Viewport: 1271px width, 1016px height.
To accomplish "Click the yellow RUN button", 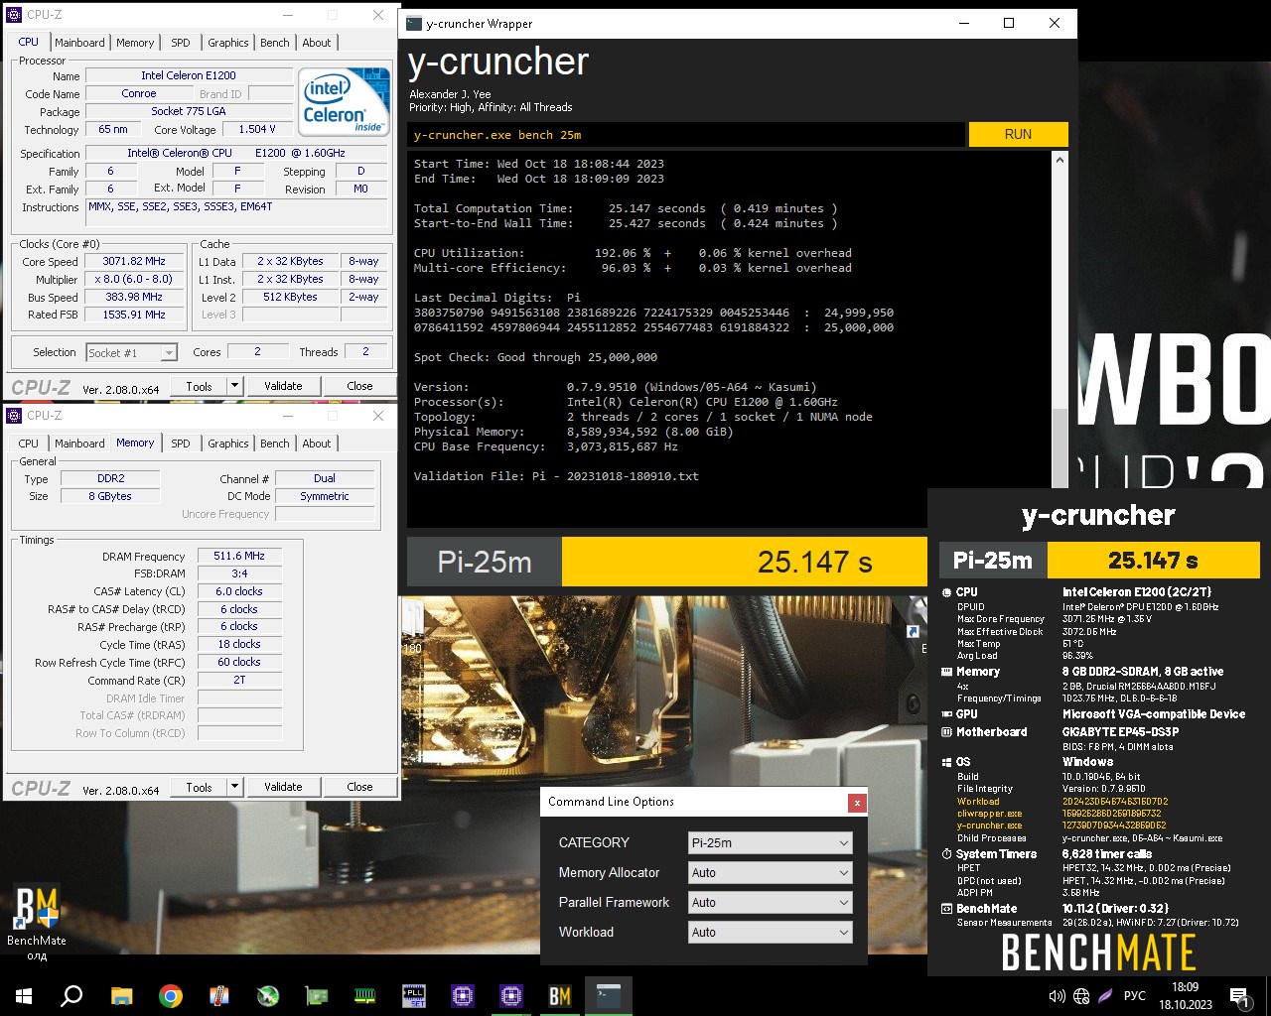I will pyautogui.click(x=1018, y=134).
